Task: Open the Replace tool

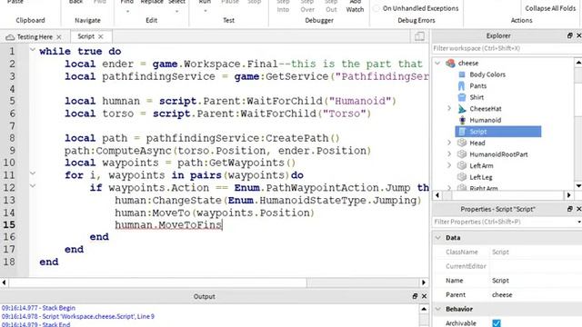Action: click(152, 2)
